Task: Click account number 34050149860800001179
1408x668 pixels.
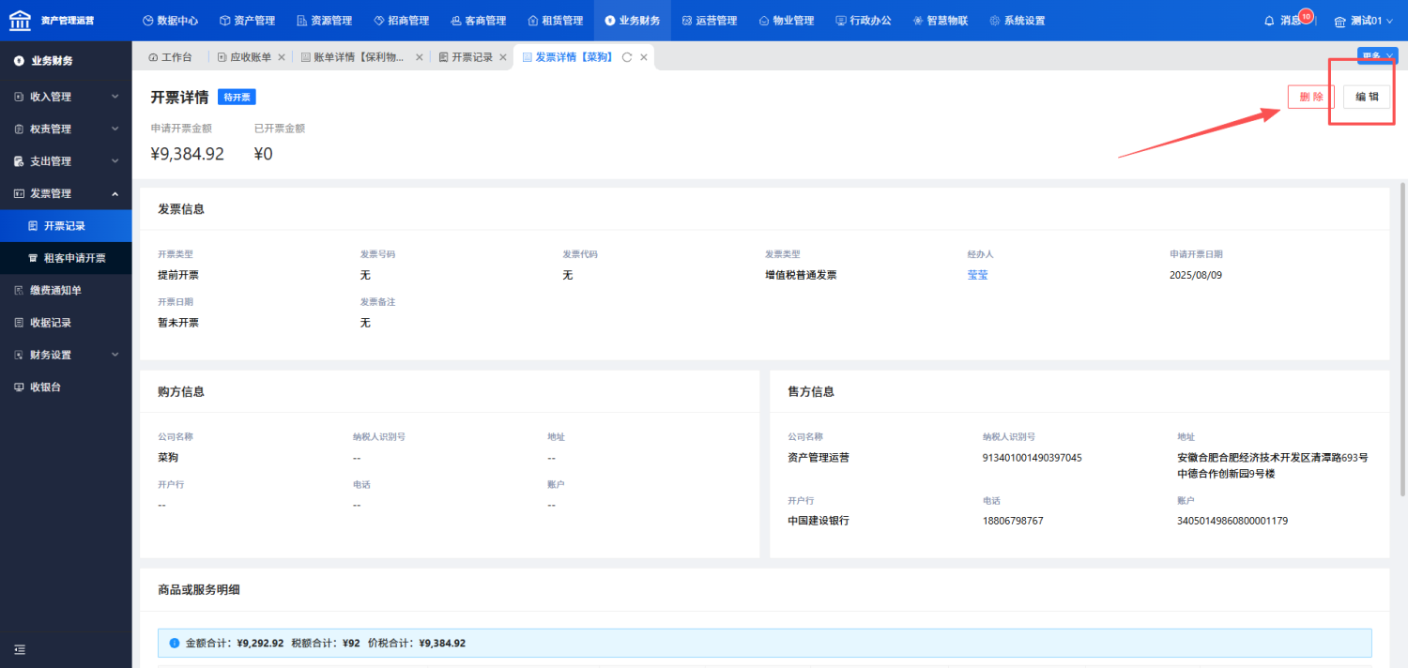Action: pyautogui.click(x=1232, y=520)
